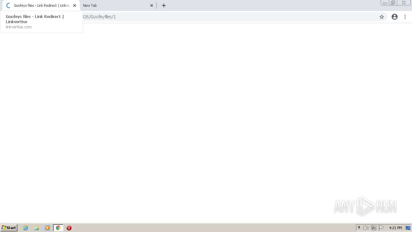412x232 pixels.
Task: Open the clock showing 4:21 PM
Action: pos(395,228)
